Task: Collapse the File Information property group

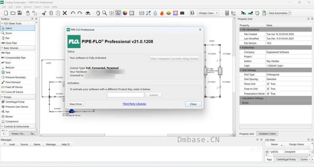Action: (241, 30)
